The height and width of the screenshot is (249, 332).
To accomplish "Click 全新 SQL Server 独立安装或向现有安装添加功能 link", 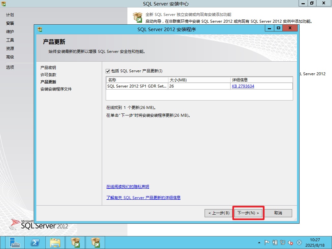I will point(188,15).
